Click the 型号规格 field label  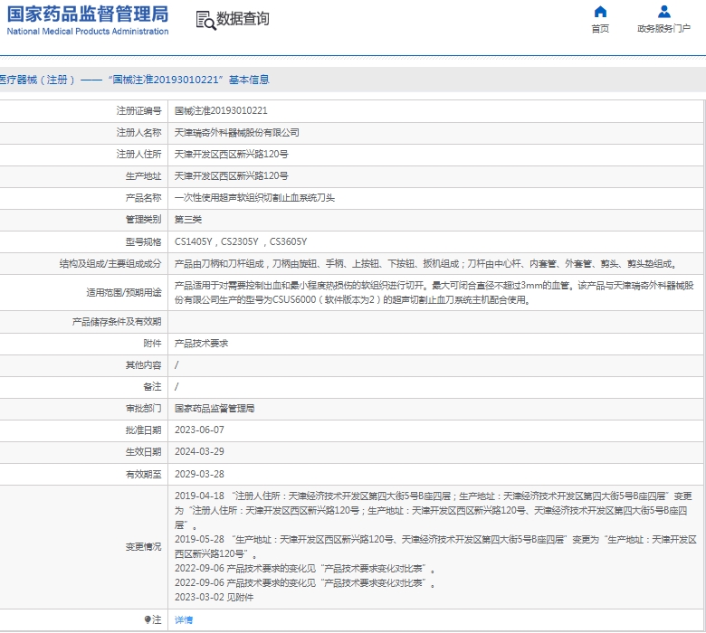tap(143, 242)
